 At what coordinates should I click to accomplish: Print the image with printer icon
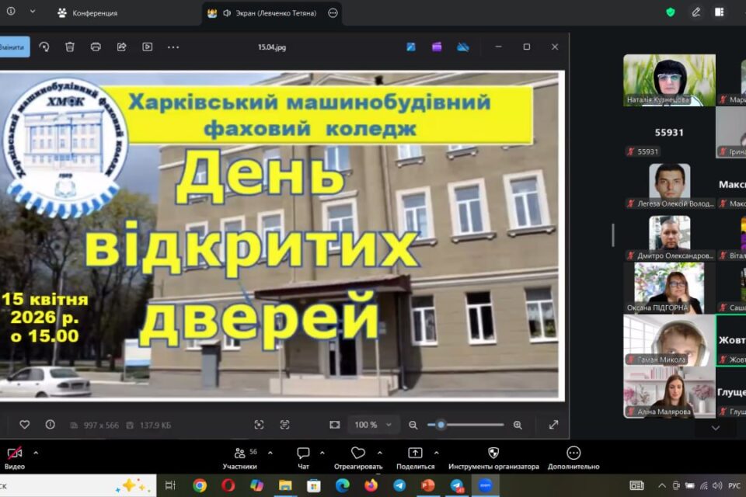96,47
